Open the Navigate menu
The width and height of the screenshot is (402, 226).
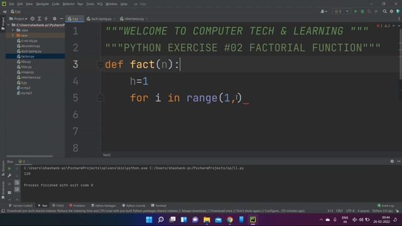(x=42, y=4)
